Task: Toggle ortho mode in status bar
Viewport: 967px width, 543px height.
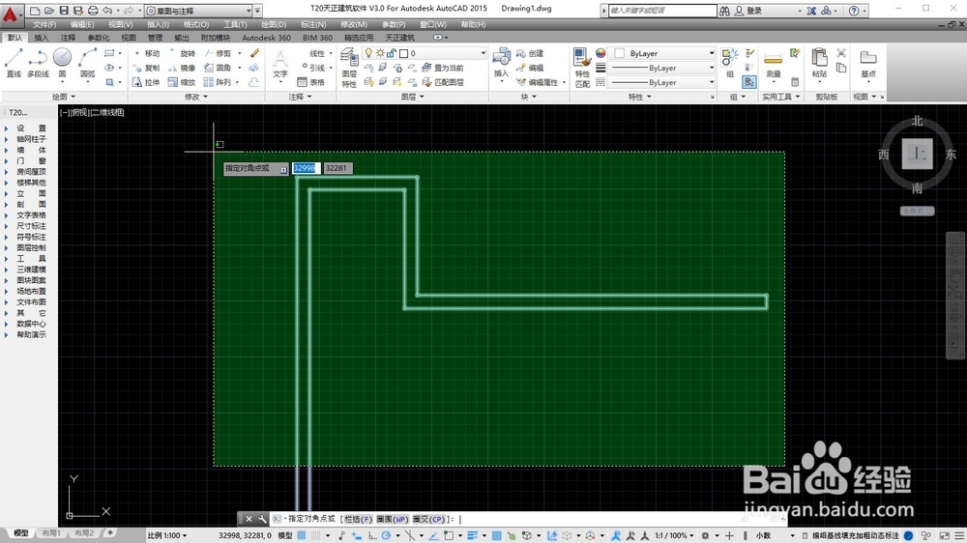Action: click(372, 535)
